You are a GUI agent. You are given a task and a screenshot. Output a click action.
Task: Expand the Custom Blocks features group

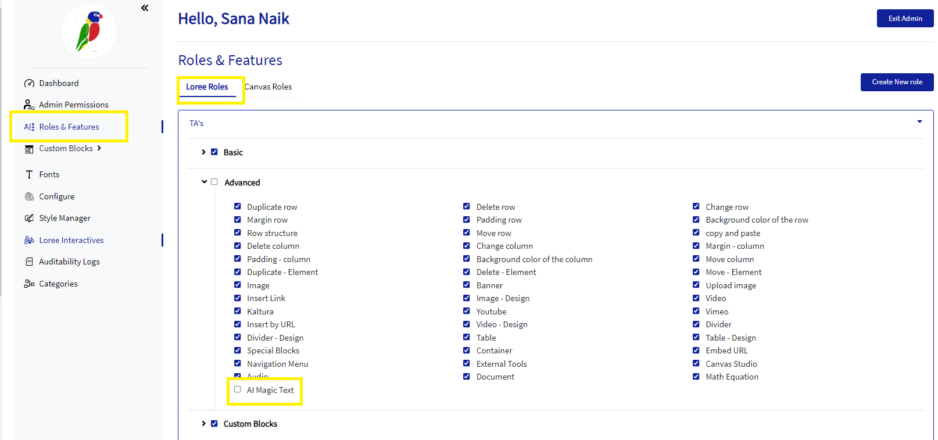(x=203, y=424)
